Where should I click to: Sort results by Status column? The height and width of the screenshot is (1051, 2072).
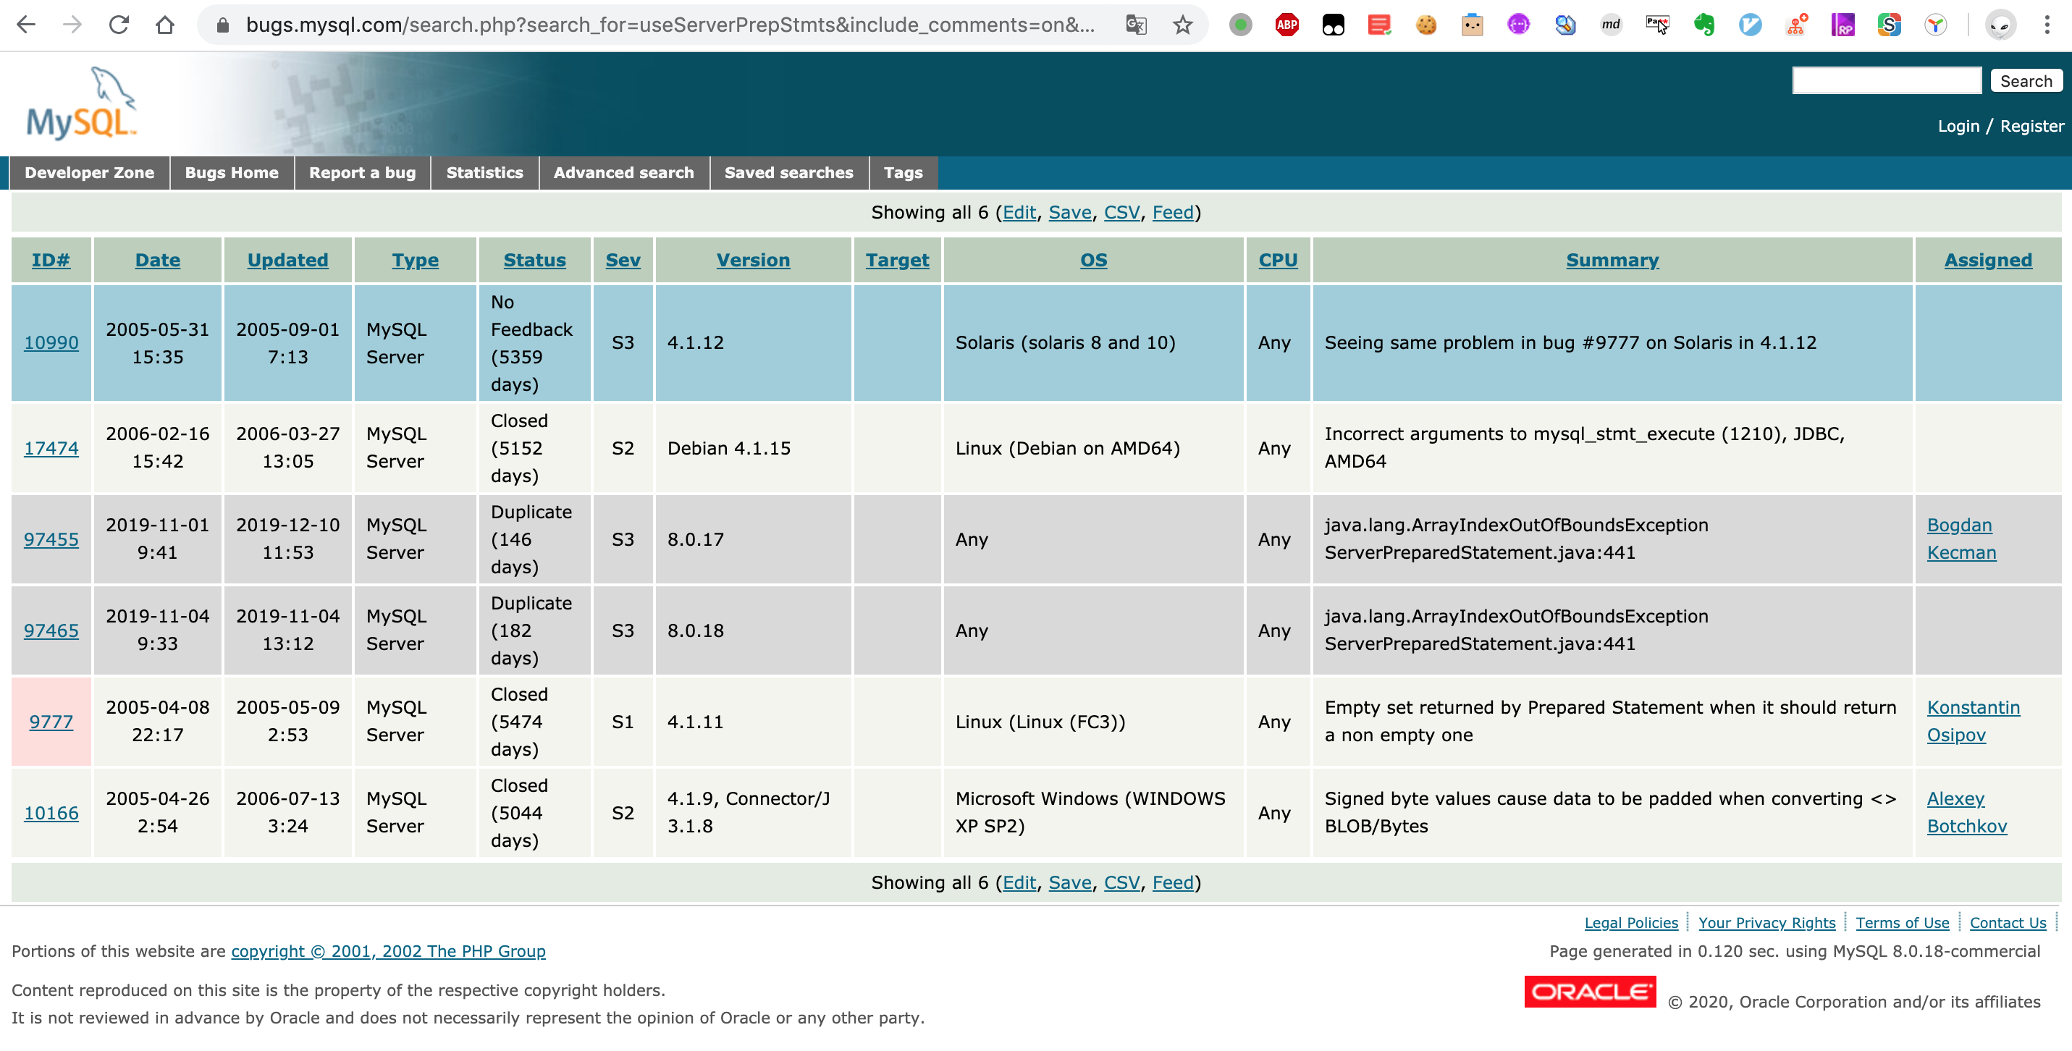coord(535,260)
